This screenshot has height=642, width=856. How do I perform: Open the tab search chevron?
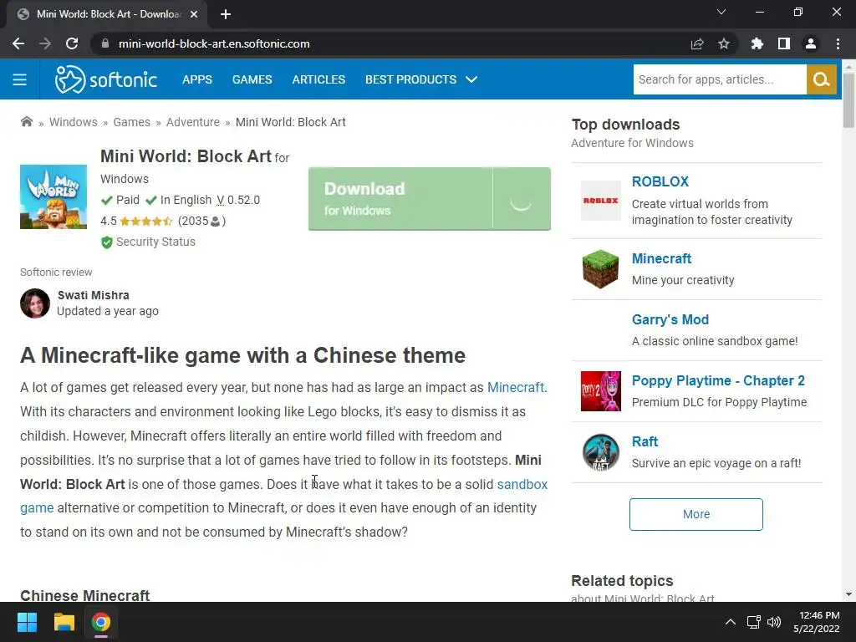coord(721,12)
